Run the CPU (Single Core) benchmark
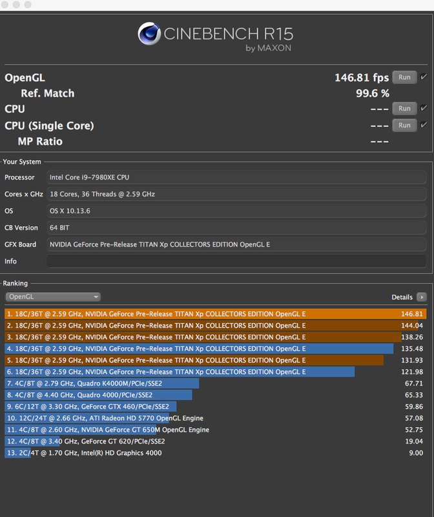Image resolution: width=434 pixels, height=517 pixels. tap(404, 125)
